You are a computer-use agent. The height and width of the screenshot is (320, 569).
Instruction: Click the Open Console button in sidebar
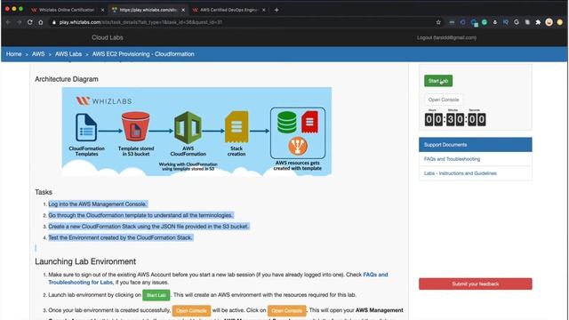tap(444, 100)
